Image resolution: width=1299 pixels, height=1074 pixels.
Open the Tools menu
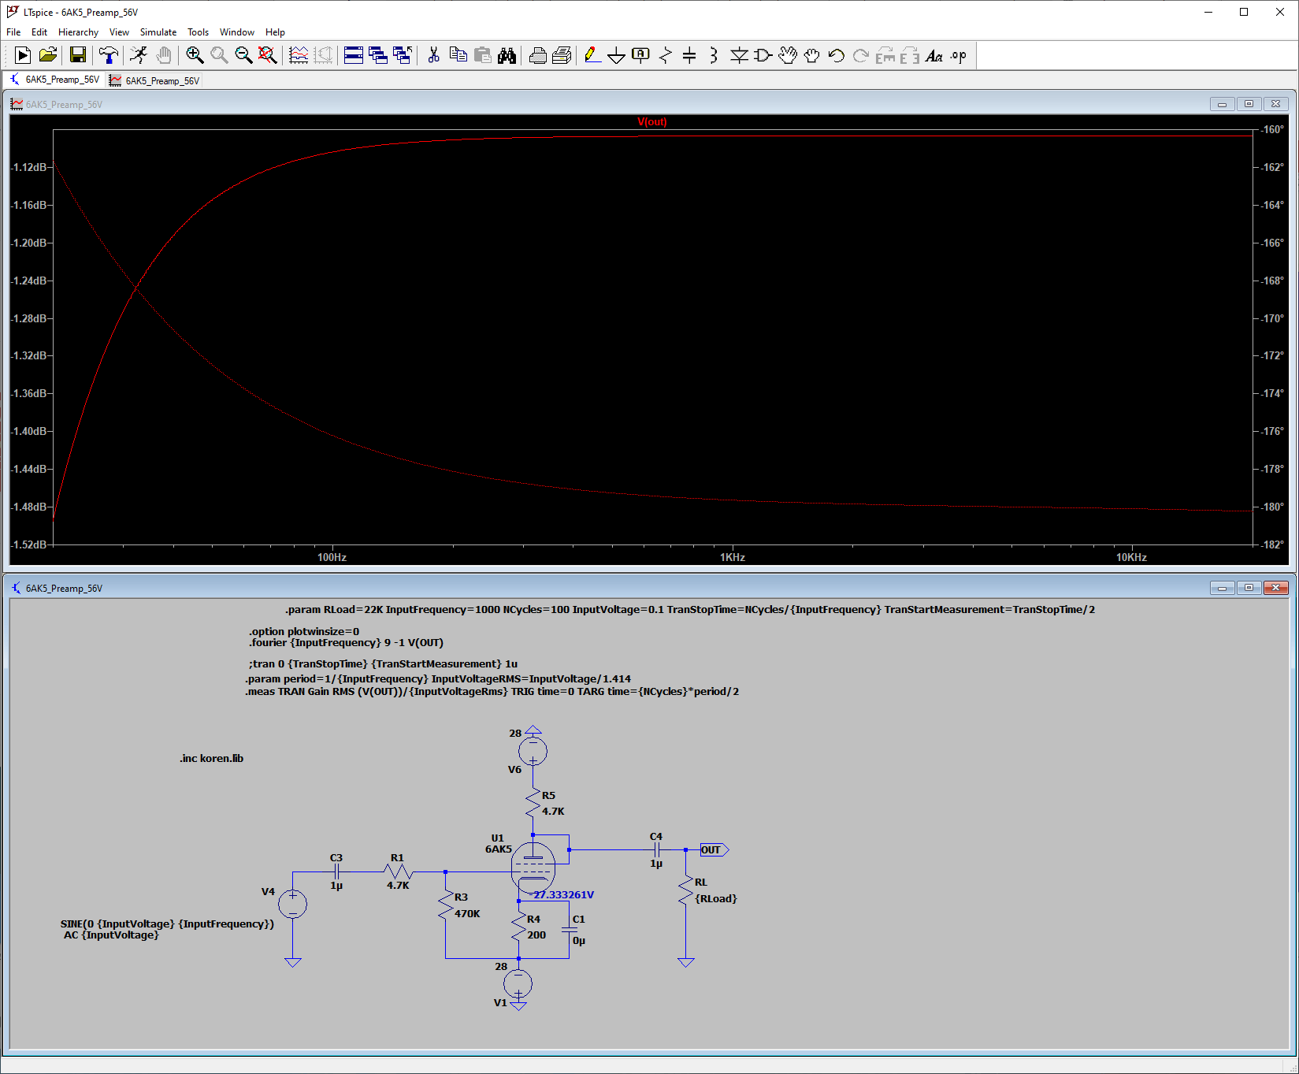[x=198, y=32]
